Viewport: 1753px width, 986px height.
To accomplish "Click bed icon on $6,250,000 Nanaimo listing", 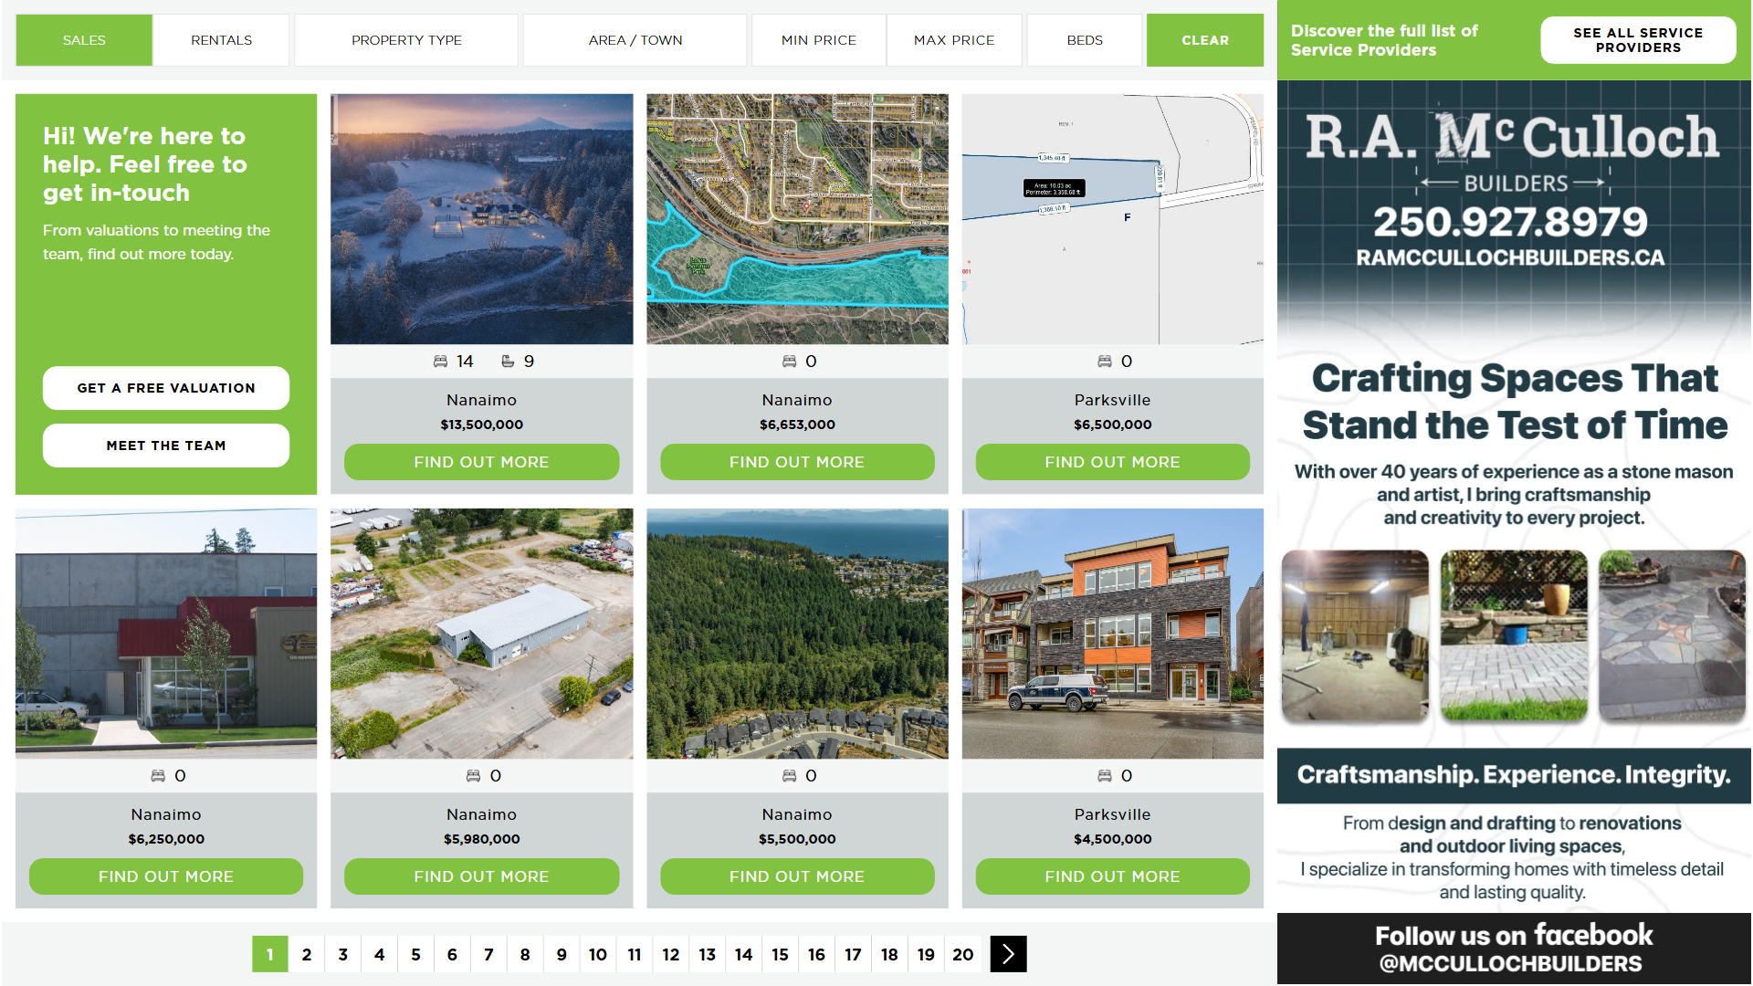I will [158, 776].
